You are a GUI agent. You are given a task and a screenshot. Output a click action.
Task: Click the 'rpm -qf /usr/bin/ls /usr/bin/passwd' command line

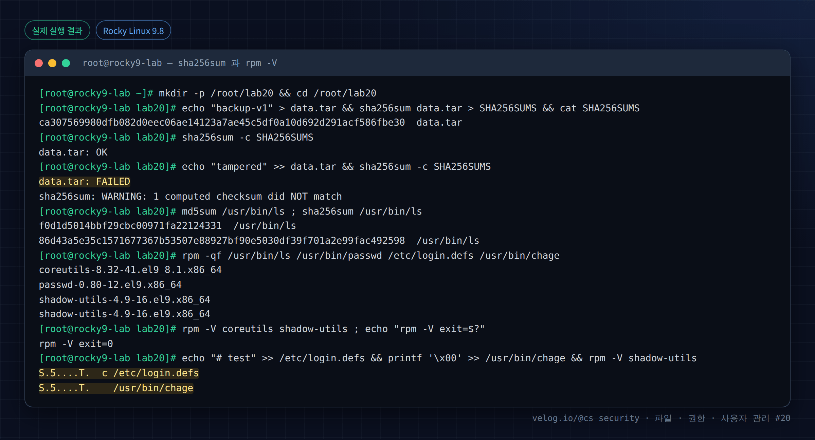pos(299,256)
